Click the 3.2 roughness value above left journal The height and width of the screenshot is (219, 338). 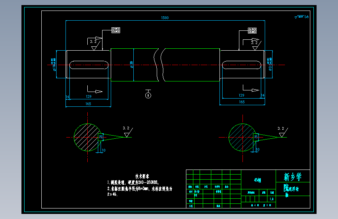pos(93,42)
